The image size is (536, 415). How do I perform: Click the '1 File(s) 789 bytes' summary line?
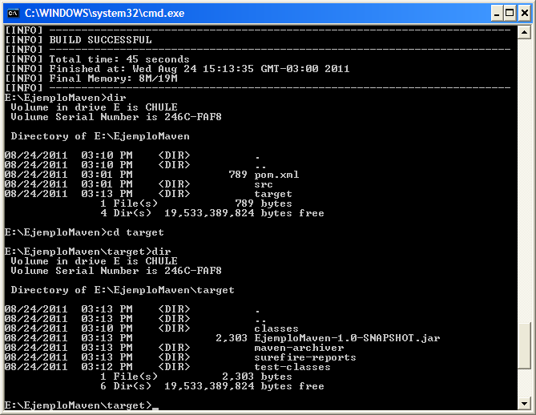pos(196,203)
